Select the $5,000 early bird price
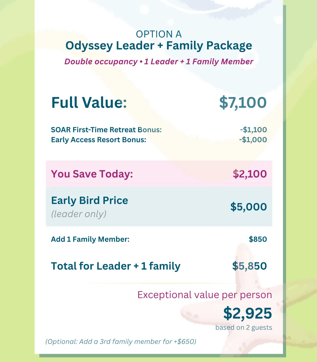Viewport: 317px width, 362px height. coord(249,207)
